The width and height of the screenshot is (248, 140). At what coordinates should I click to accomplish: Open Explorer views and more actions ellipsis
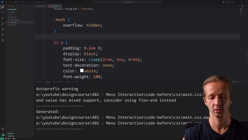tap(31, 6)
